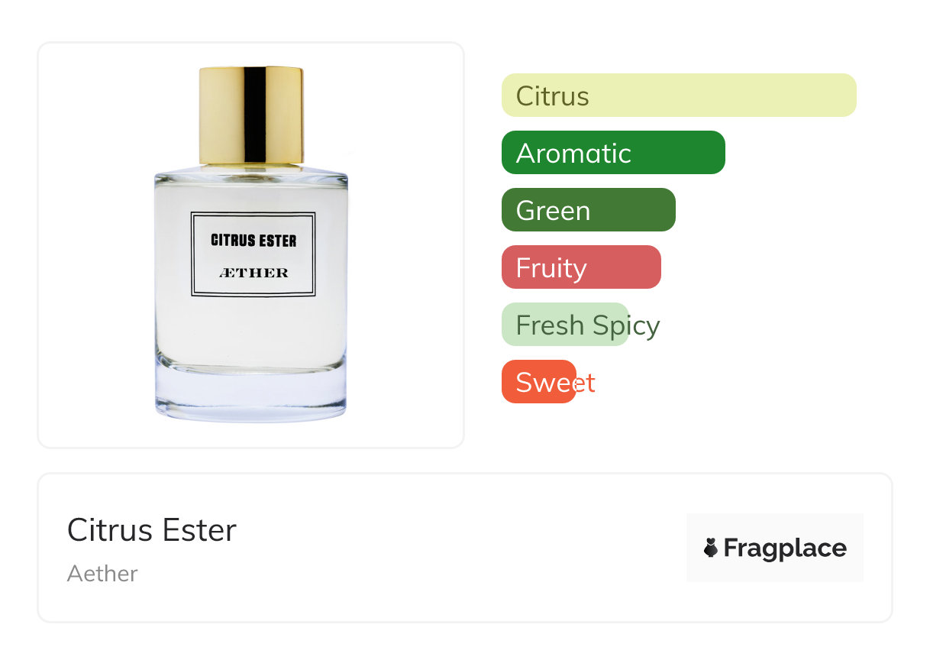Choose the Green accord bar
The width and height of the screenshot is (930, 660).
[589, 210]
